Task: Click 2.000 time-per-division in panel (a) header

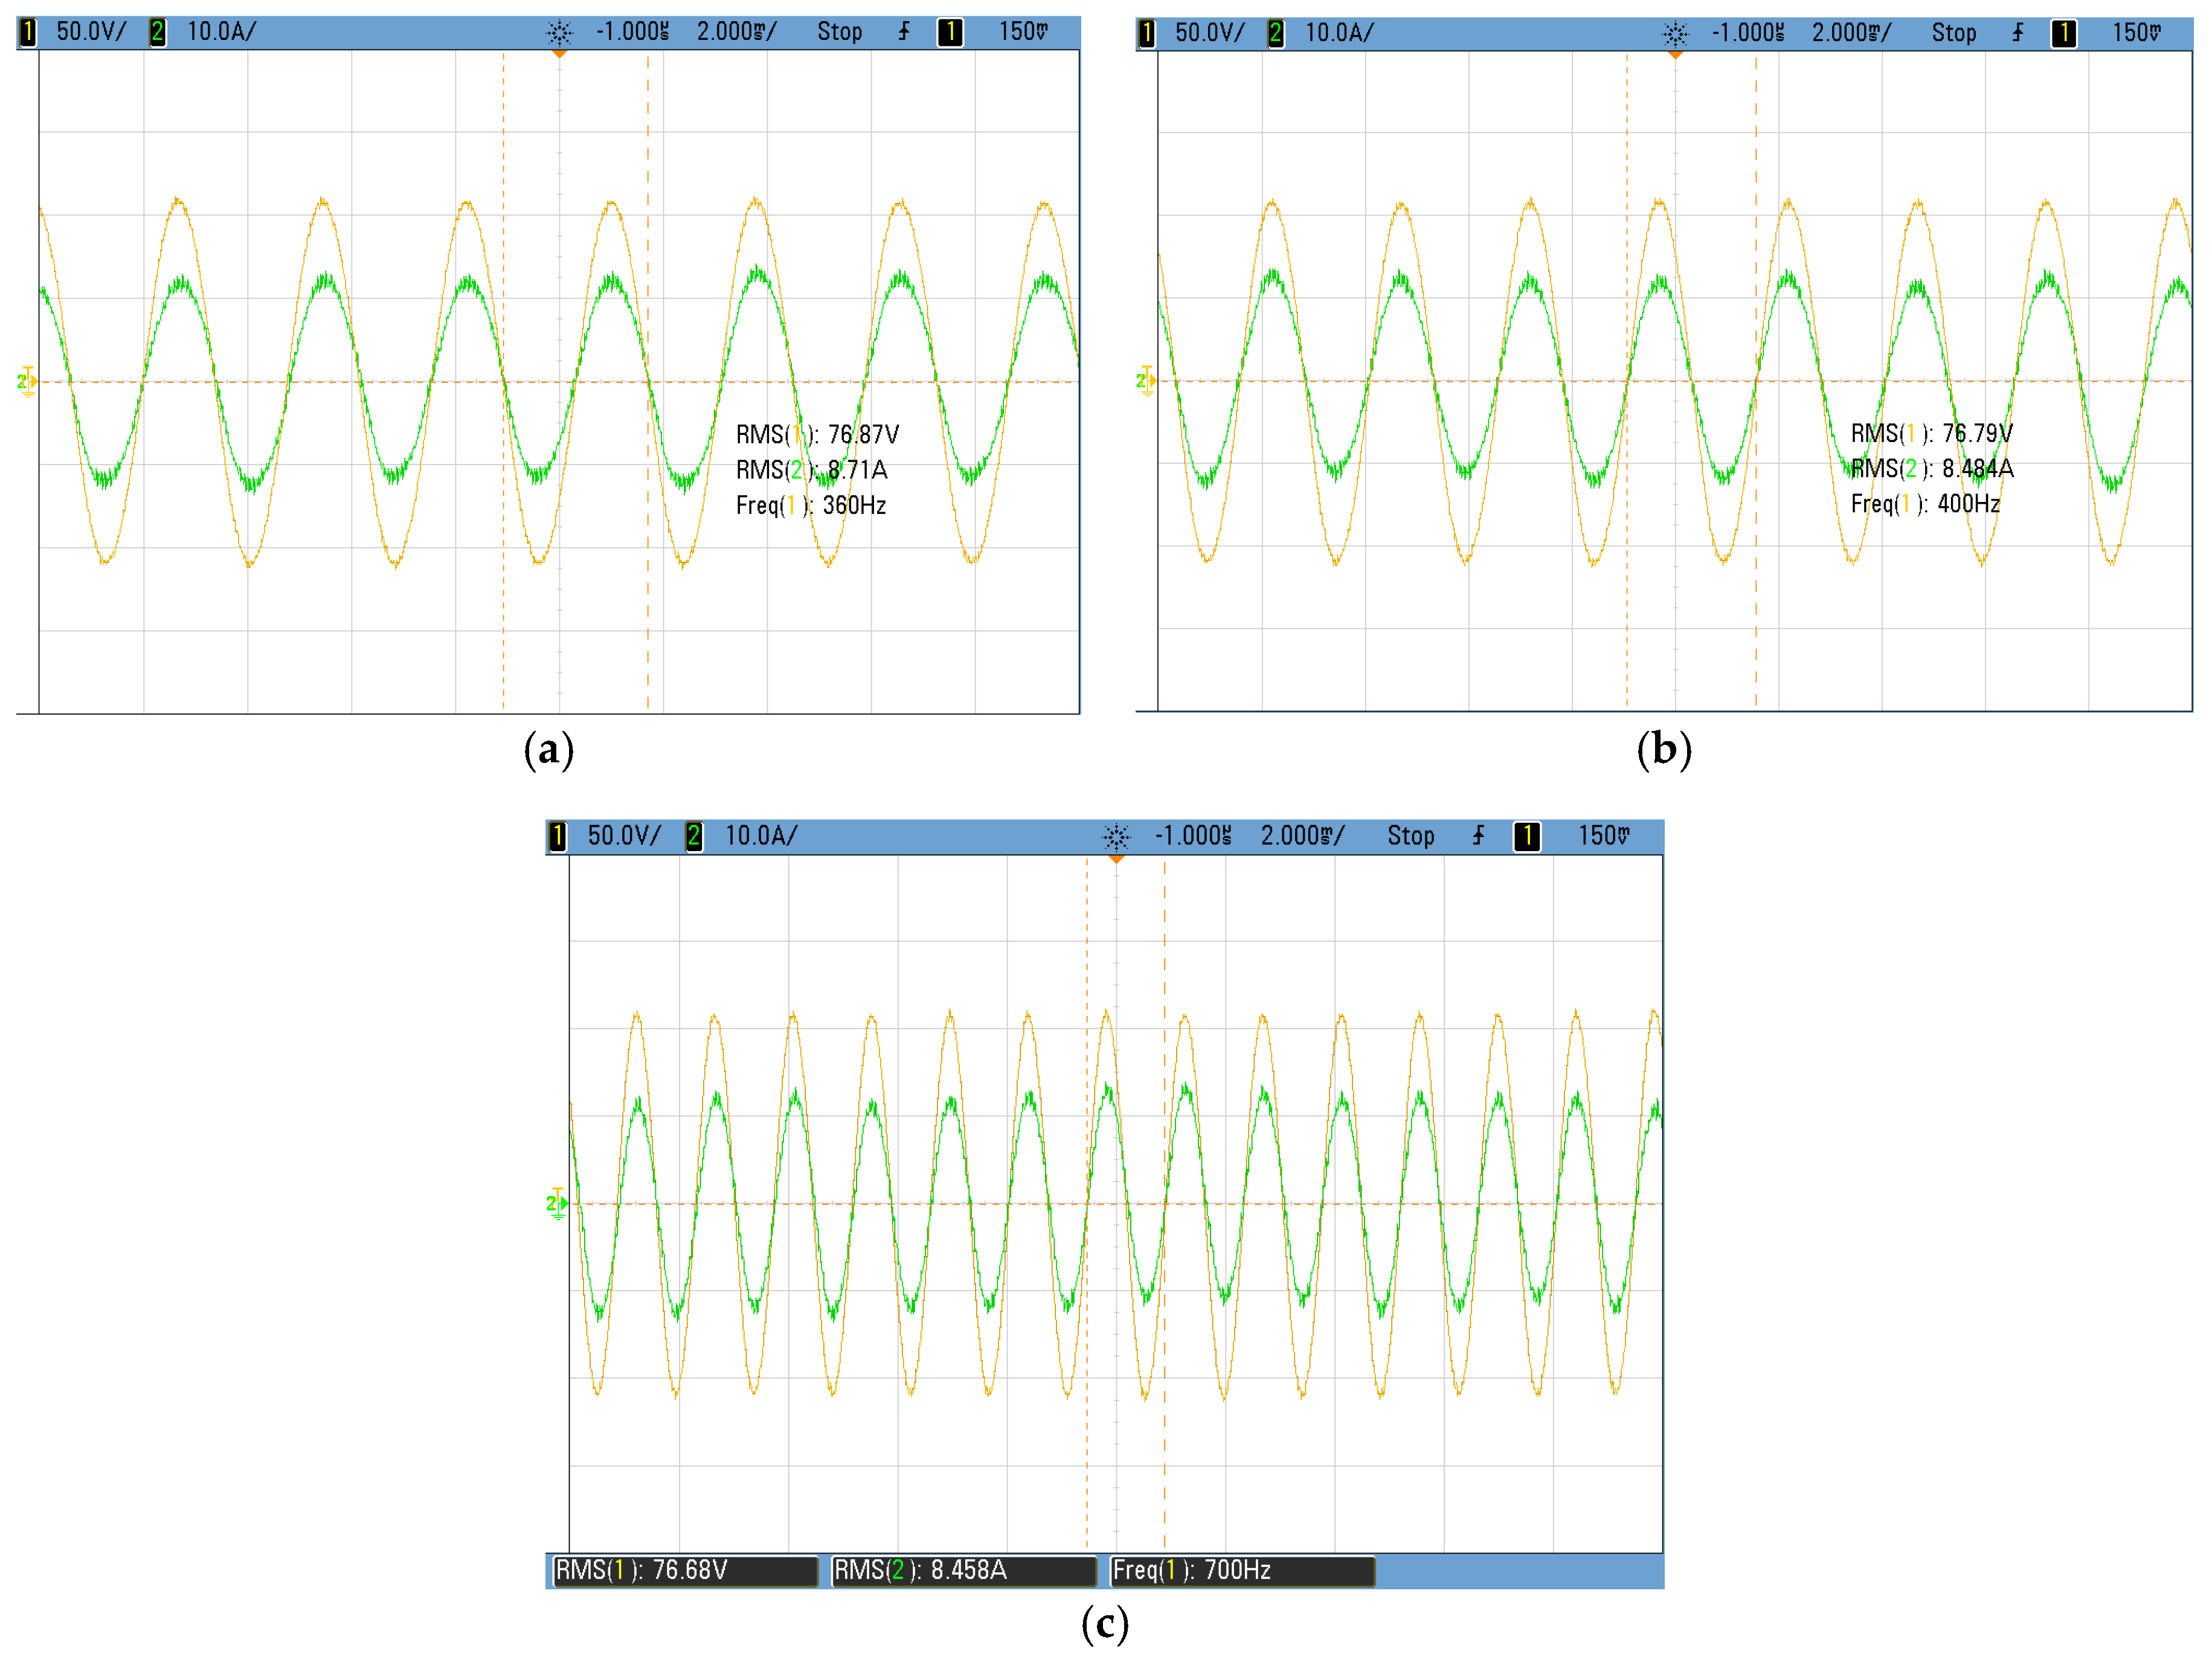Action: (x=736, y=32)
